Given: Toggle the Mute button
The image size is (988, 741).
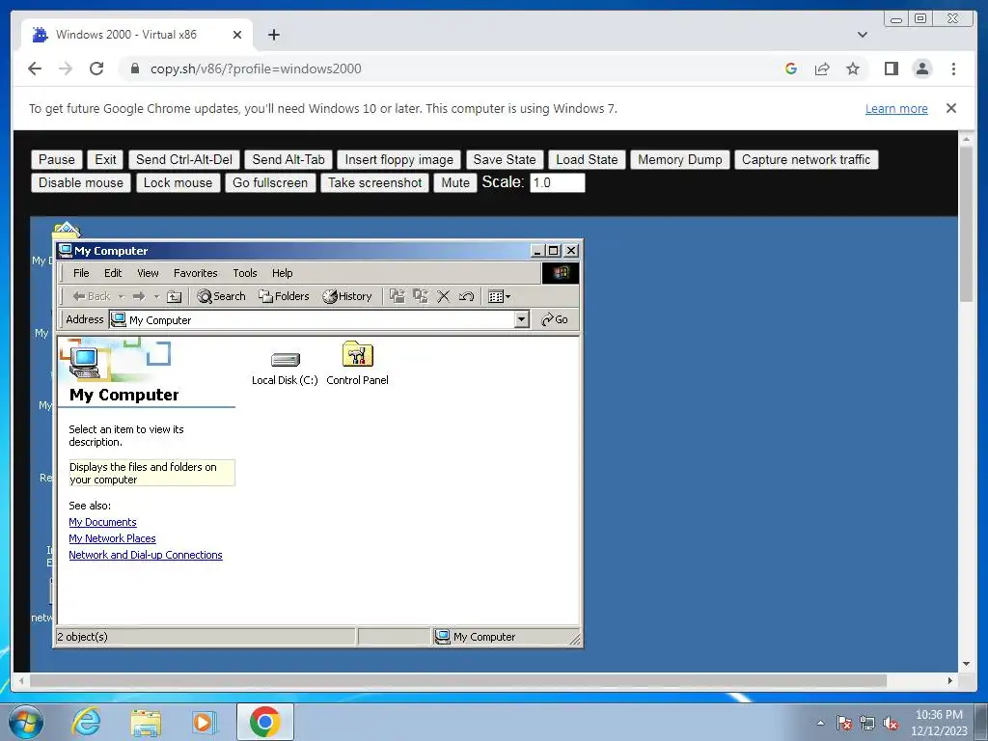Looking at the screenshot, I should point(455,182).
